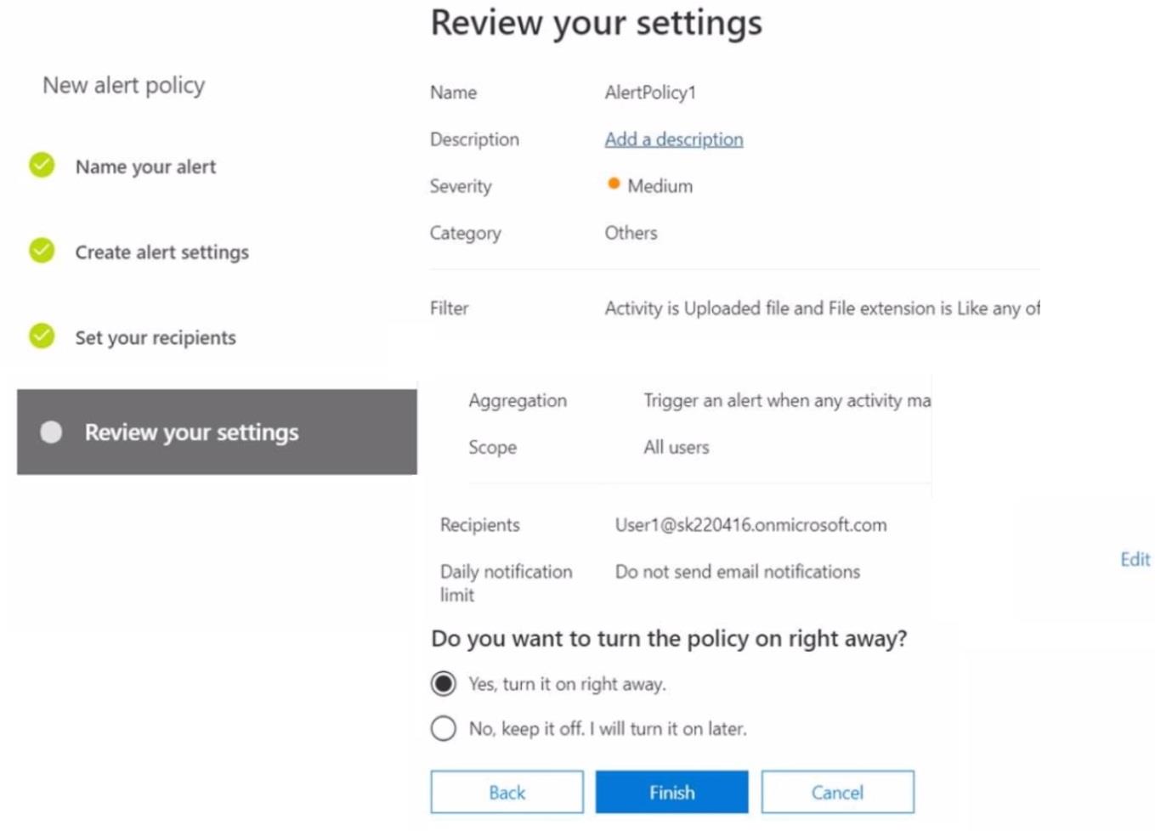
Task: Click the 'Add a description' link
Action: 673,139
